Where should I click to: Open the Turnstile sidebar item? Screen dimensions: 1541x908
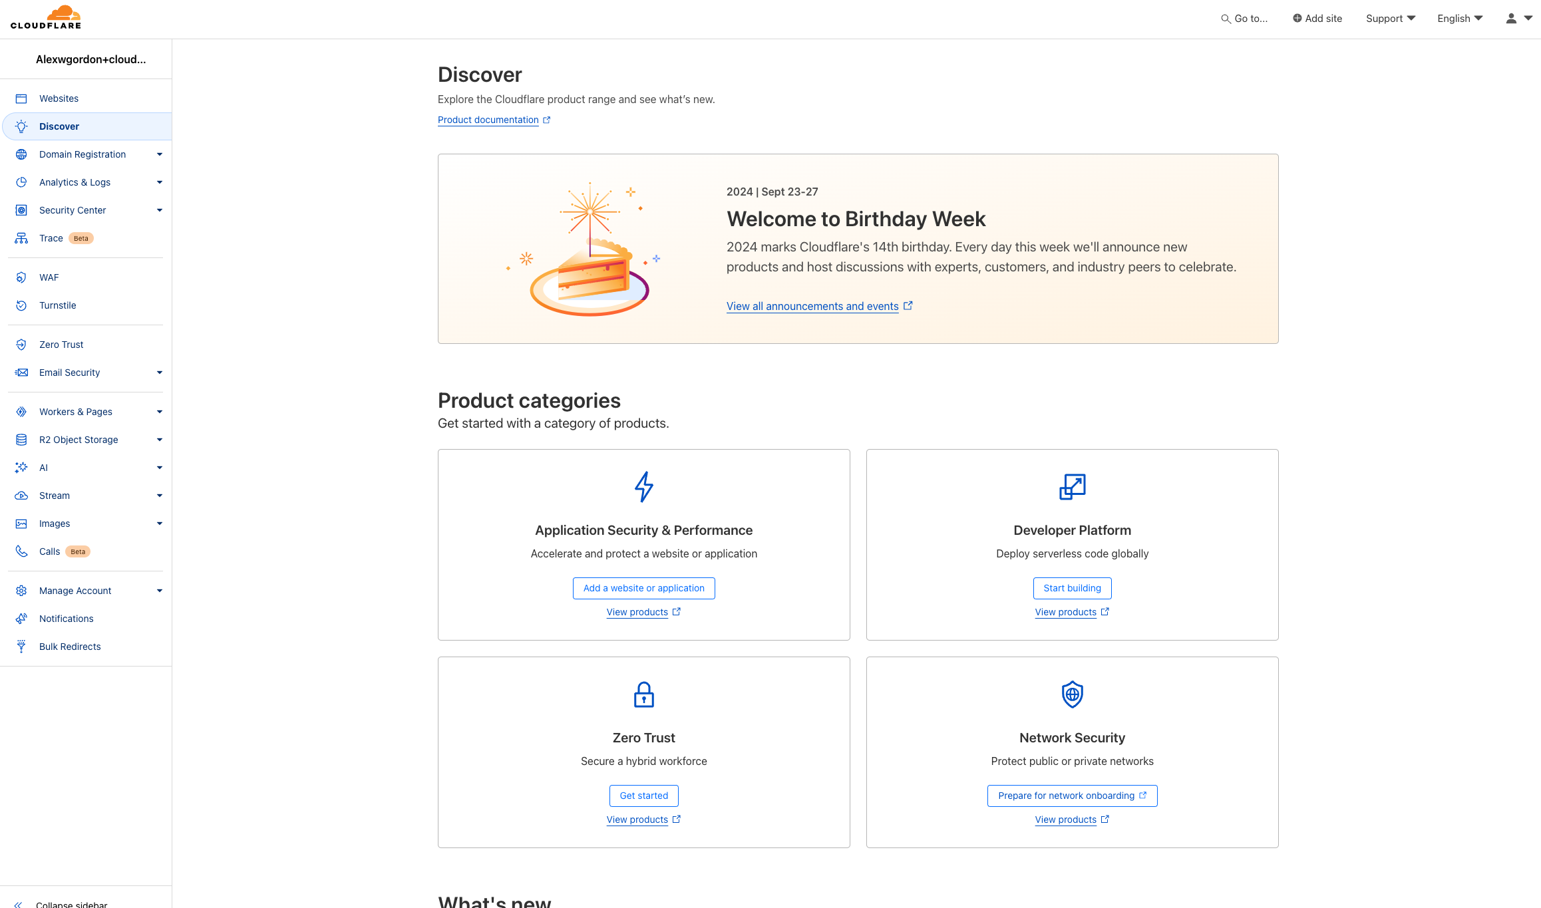click(86, 305)
